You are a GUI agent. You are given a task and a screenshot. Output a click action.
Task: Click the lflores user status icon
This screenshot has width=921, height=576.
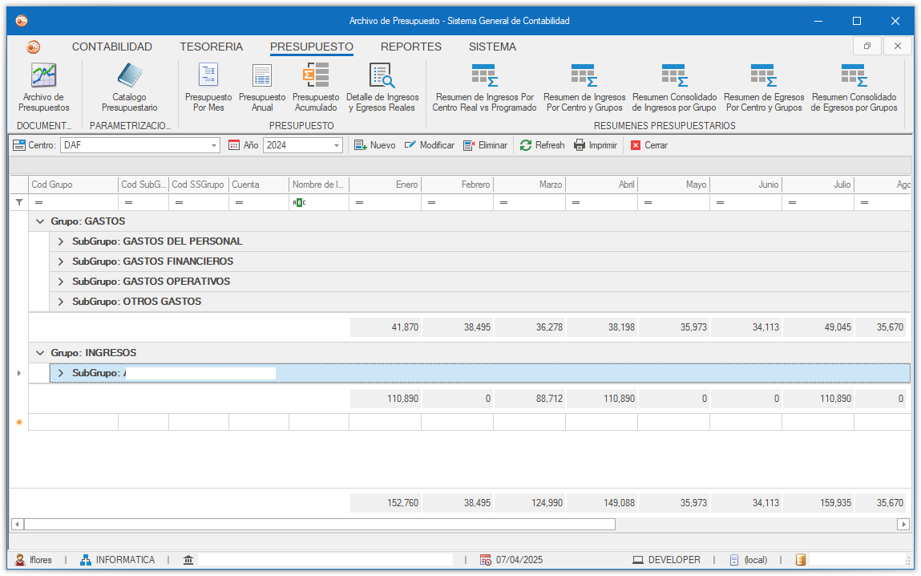click(20, 560)
